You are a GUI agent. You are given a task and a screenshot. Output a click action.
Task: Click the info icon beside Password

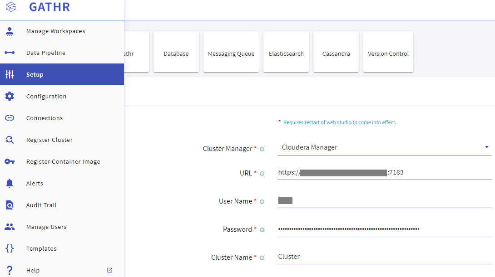[262, 230]
